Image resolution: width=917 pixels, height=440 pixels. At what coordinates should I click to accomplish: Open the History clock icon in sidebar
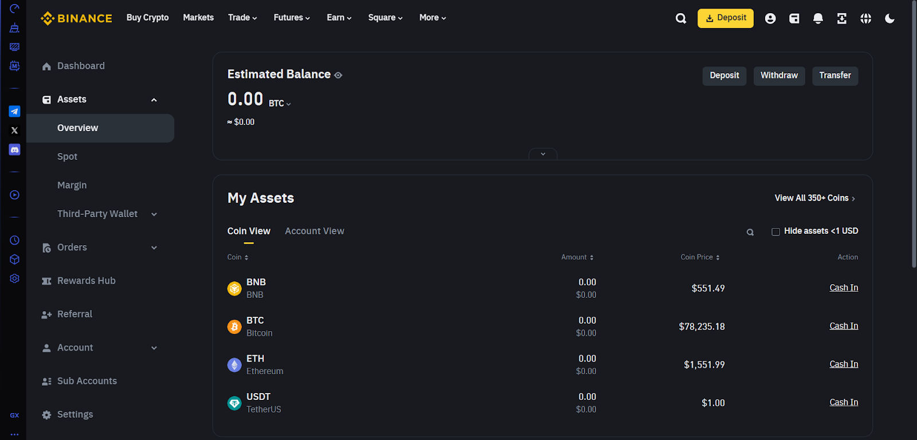(15, 240)
